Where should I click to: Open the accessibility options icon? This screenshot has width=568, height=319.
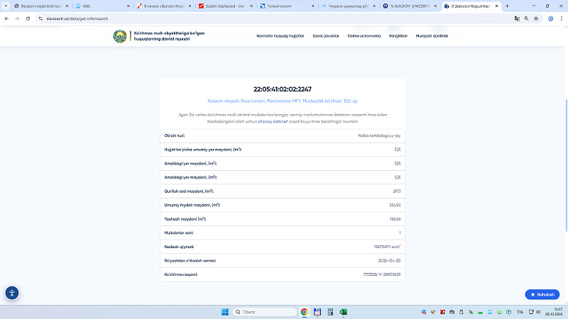[12, 293]
